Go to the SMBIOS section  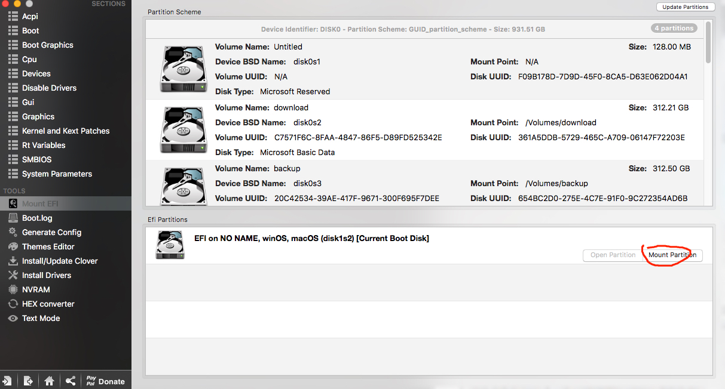coord(36,159)
